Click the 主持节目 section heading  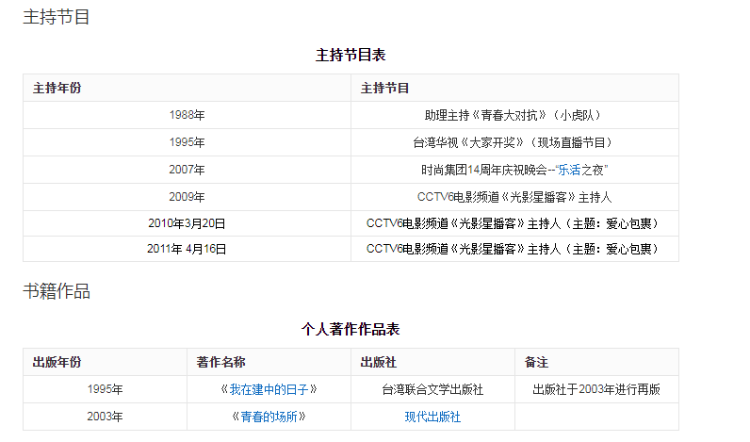(x=57, y=17)
